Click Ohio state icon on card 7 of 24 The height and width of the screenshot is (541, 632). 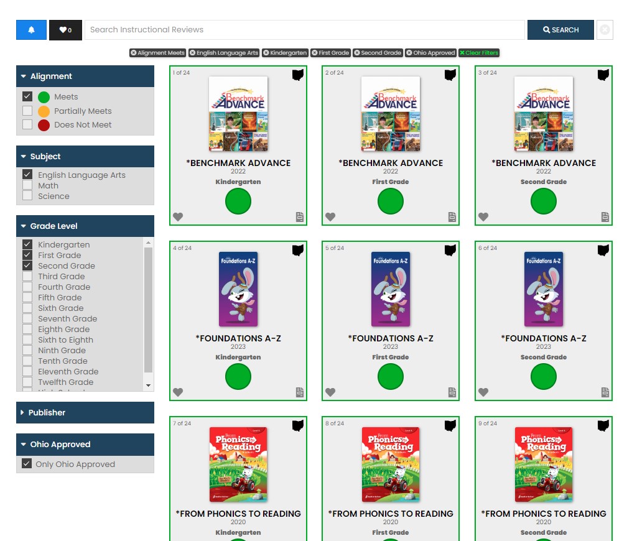[x=297, y=425]
